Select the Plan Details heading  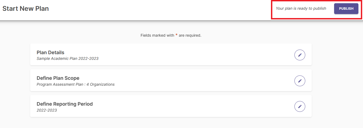click(50, 53)
